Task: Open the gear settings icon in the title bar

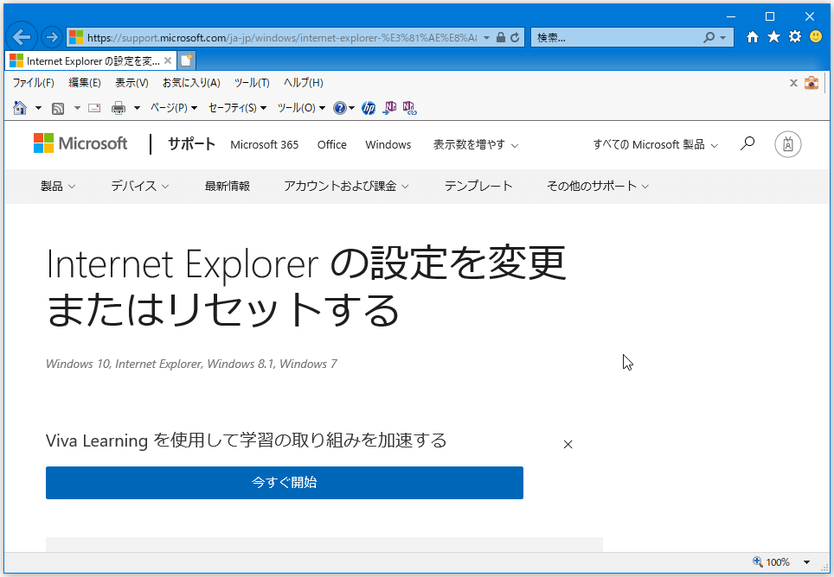Action: point(794,37)
